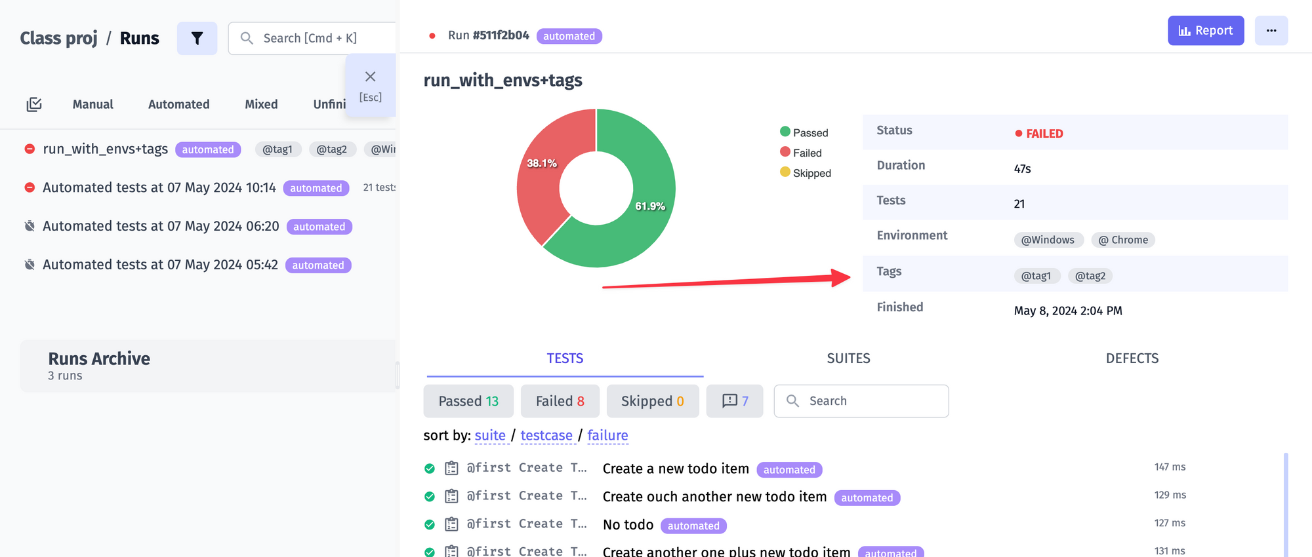Click the @Windows environment label
This screenshot has width=1312, height=557.
click(1048, 240)
